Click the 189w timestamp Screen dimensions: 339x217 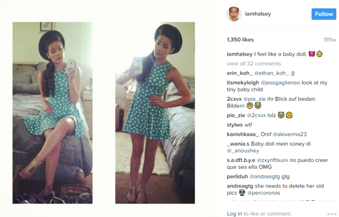click(330, 40)
